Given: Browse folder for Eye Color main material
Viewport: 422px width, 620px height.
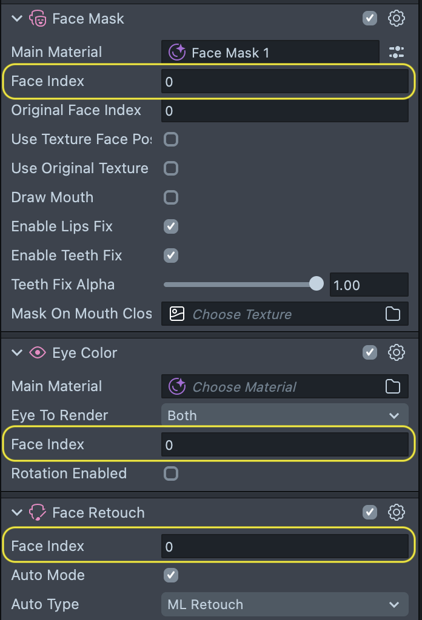Looking at the screenshot, I should click(x=393, y=386).
